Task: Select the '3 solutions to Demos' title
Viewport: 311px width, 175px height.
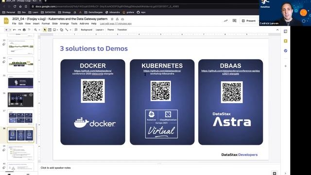Action: pyautogui.click(x=94, y=49)
